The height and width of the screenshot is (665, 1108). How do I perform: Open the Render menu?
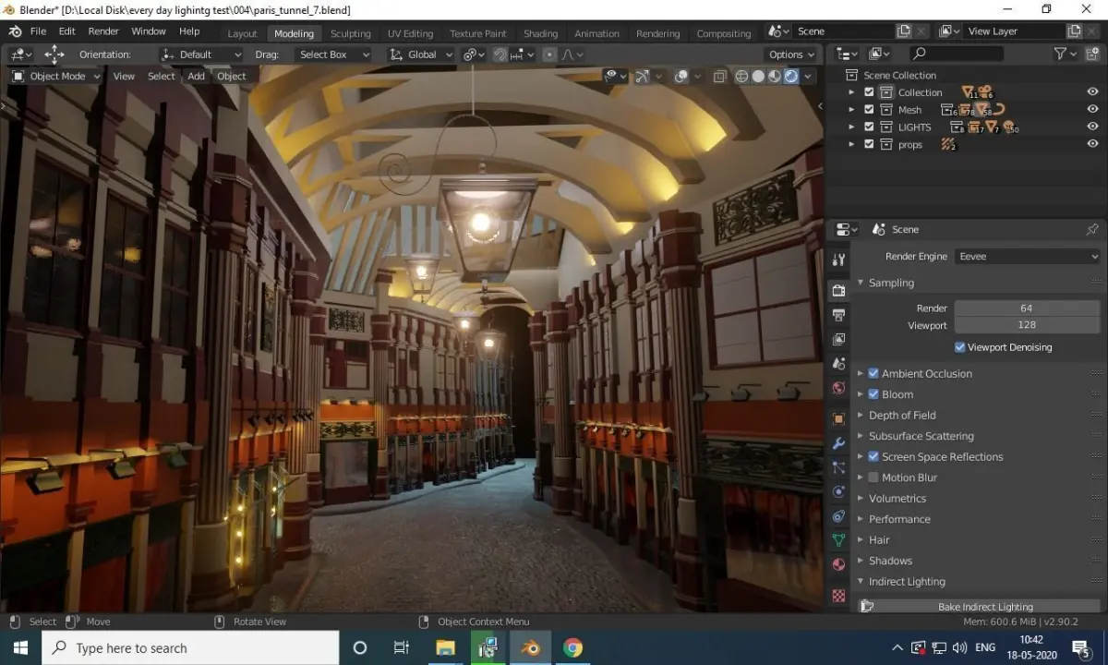point(103,31)
